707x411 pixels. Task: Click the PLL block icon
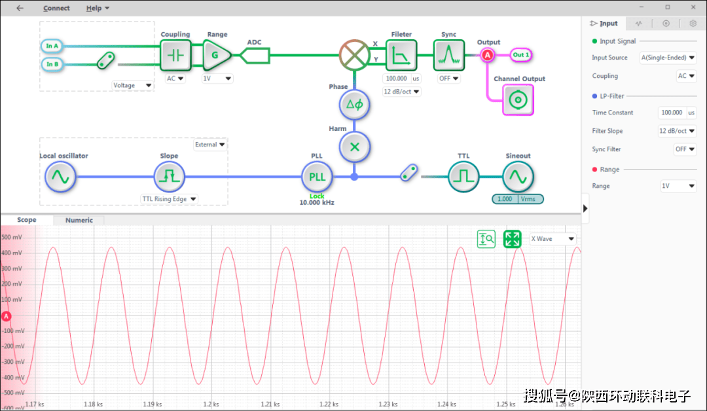[317, 177]
